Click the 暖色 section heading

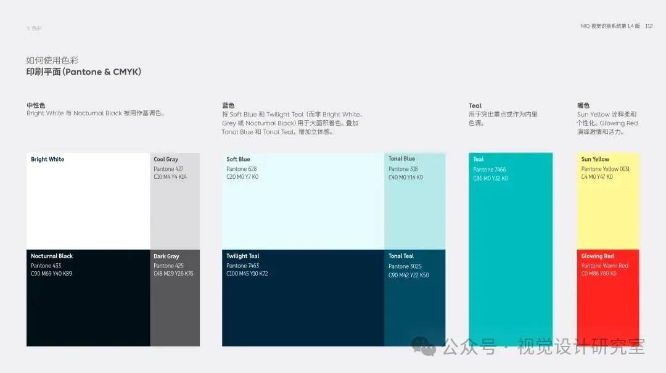coord(583,105)
